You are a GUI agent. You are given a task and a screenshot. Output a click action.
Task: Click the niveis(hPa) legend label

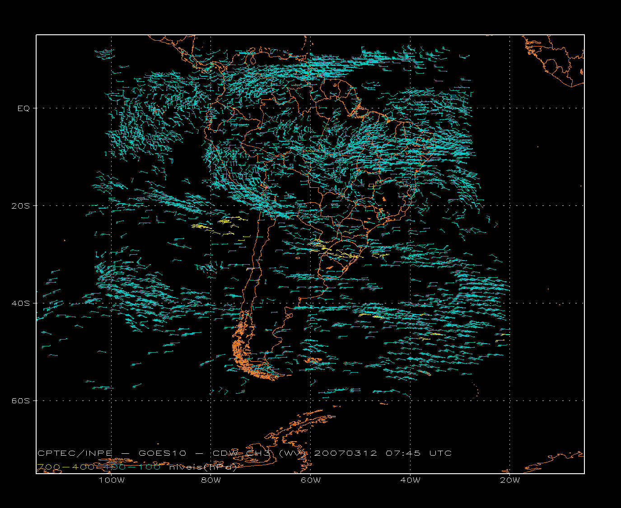tap(203, 467)
